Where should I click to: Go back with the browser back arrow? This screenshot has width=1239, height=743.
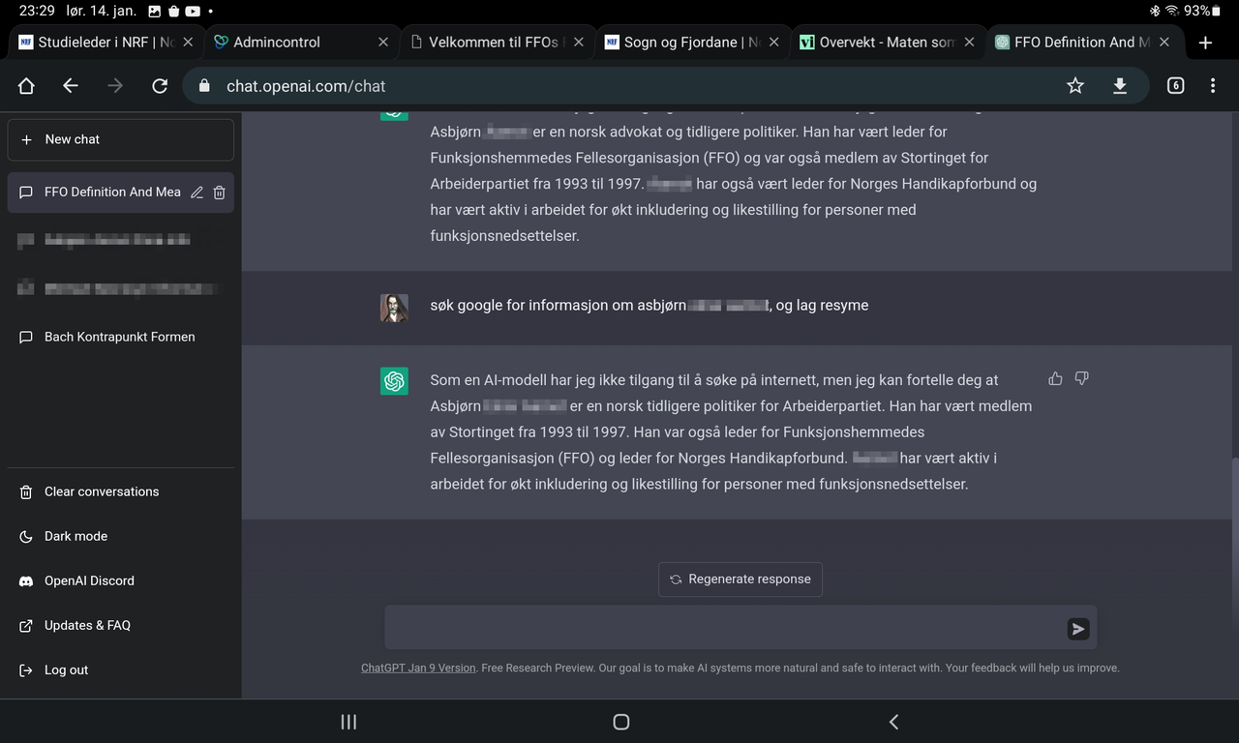click(x=70, y=86)
